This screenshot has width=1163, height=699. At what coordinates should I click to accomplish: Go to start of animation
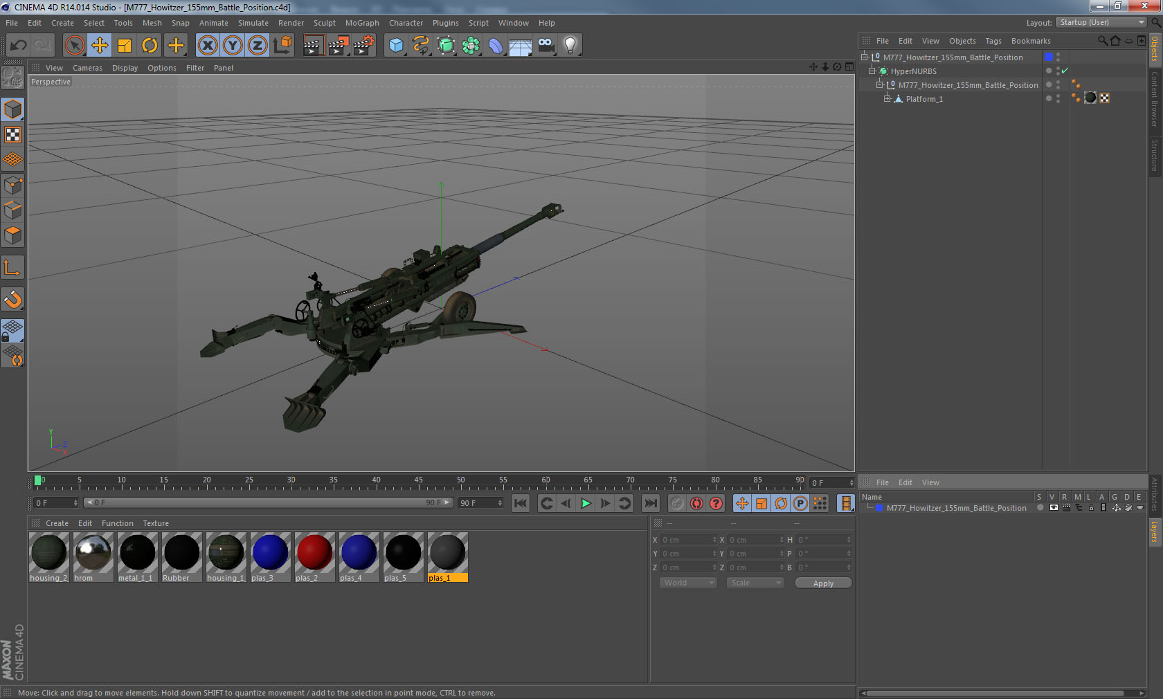pos(521,503)
